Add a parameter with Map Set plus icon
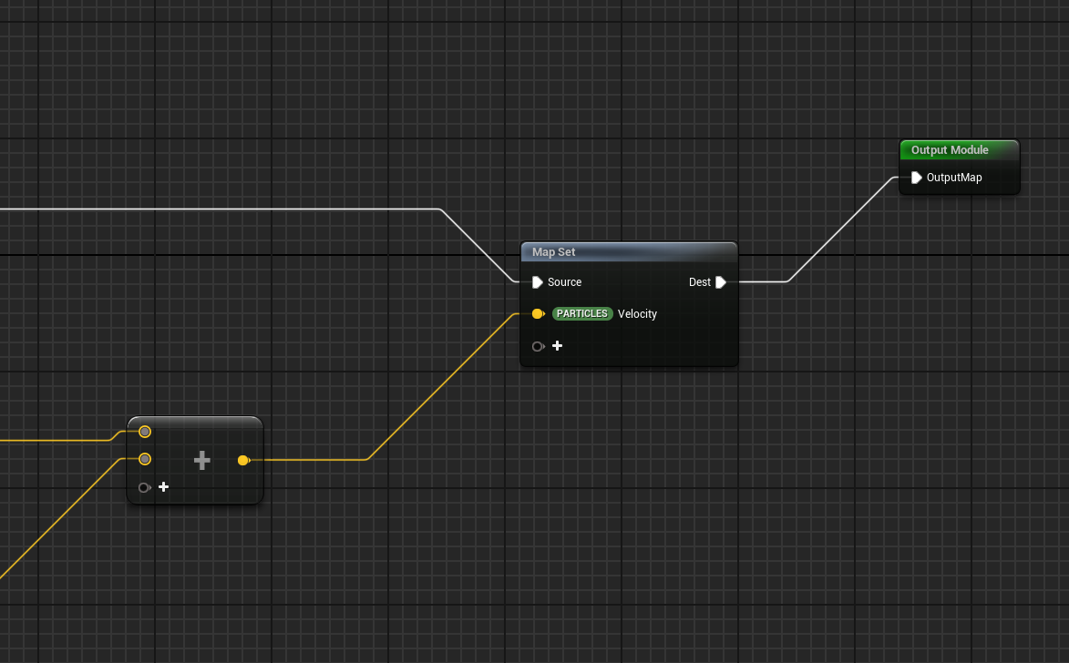This screenshot has height=663, width=1069. (x=557, y=346)
